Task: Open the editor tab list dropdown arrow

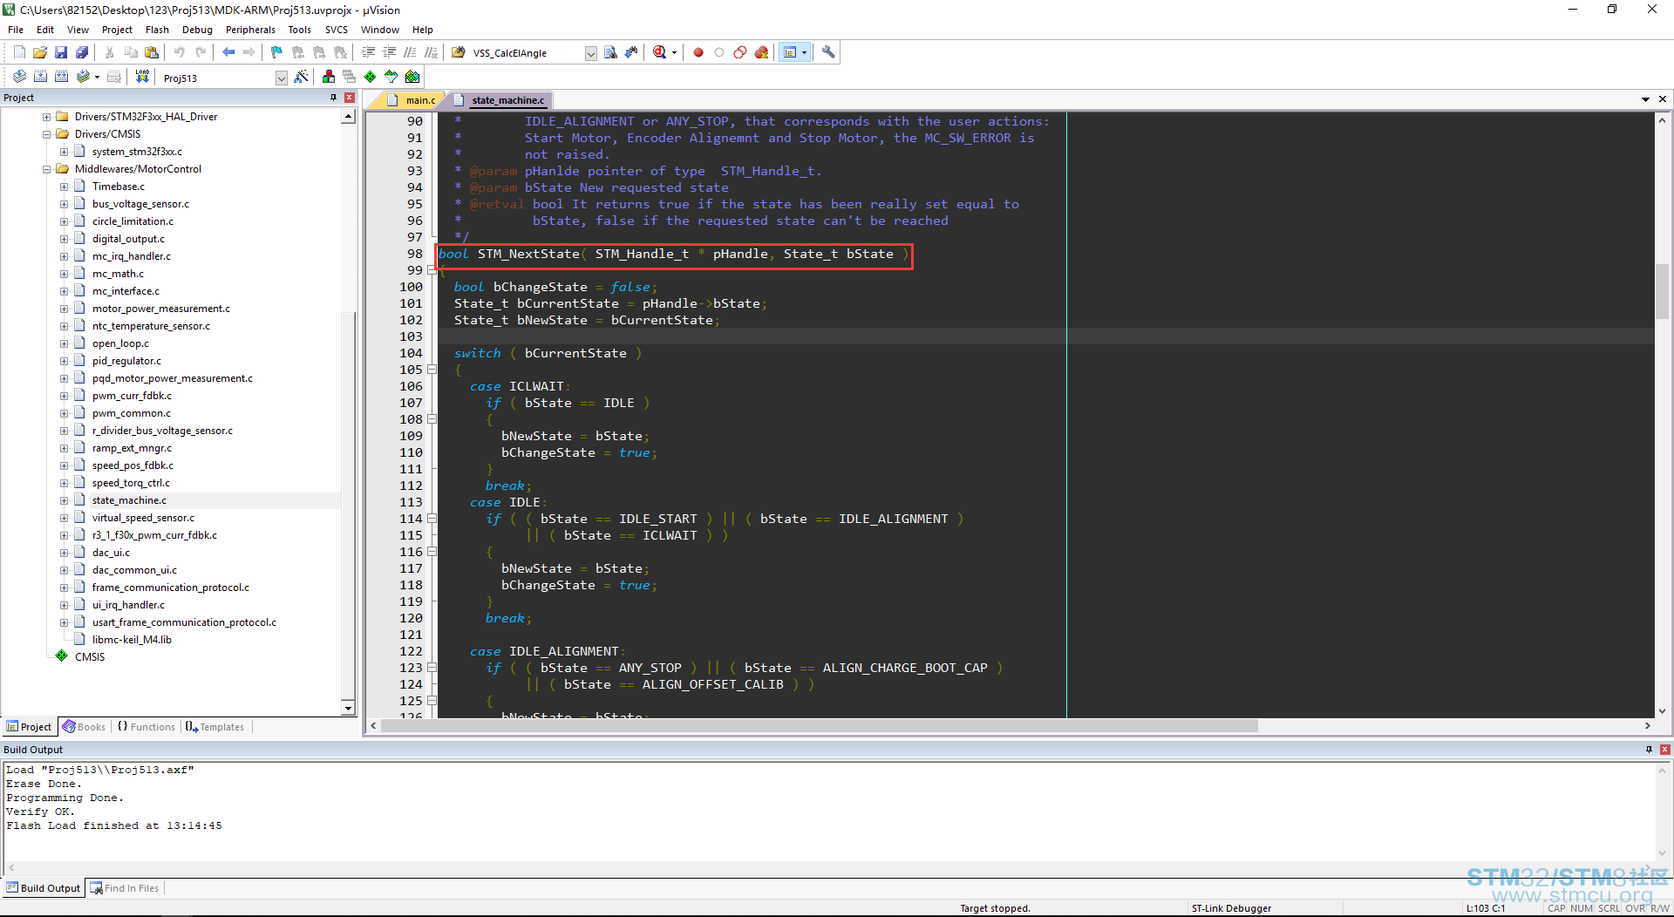Action: (x=1645, y=99)
